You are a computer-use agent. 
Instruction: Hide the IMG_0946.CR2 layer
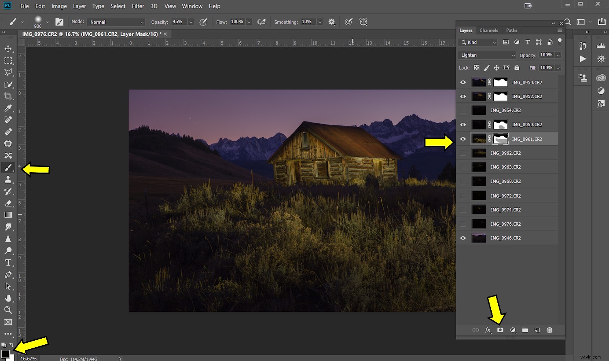[x=463, y=238]
